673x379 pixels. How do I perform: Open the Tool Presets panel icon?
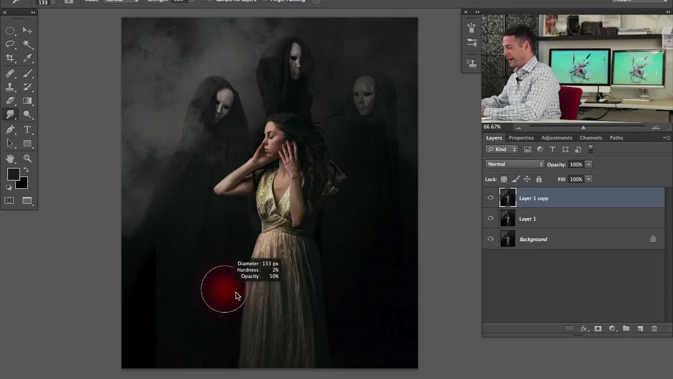pos(472,43)
